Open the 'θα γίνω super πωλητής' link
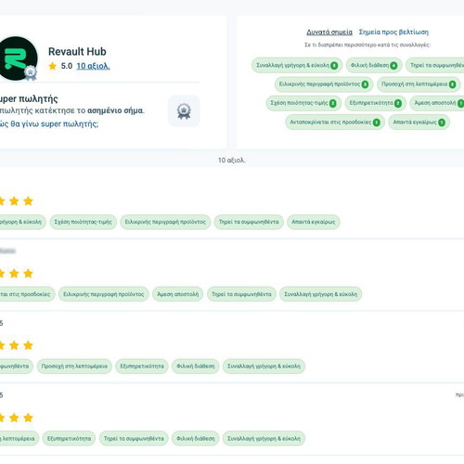This screenshot has height=464, width=464. (x=49, y=124)
